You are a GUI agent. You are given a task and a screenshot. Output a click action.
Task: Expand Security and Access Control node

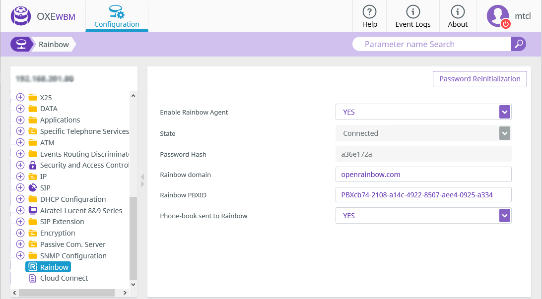20,165
